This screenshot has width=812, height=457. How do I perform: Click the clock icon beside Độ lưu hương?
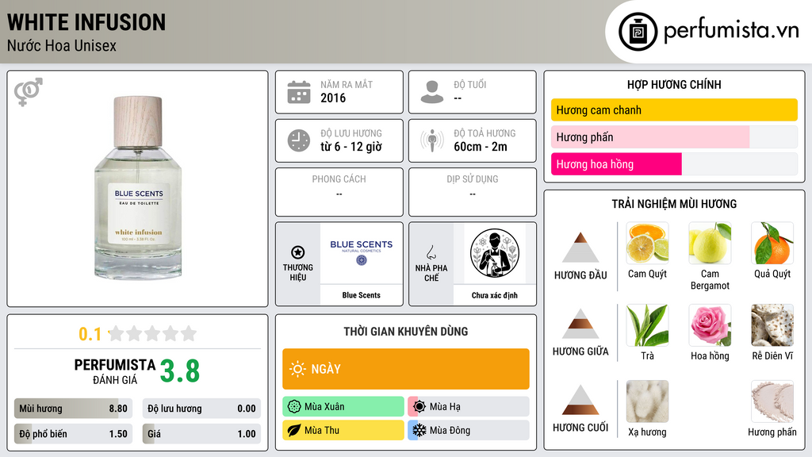[x=299, y=140]
